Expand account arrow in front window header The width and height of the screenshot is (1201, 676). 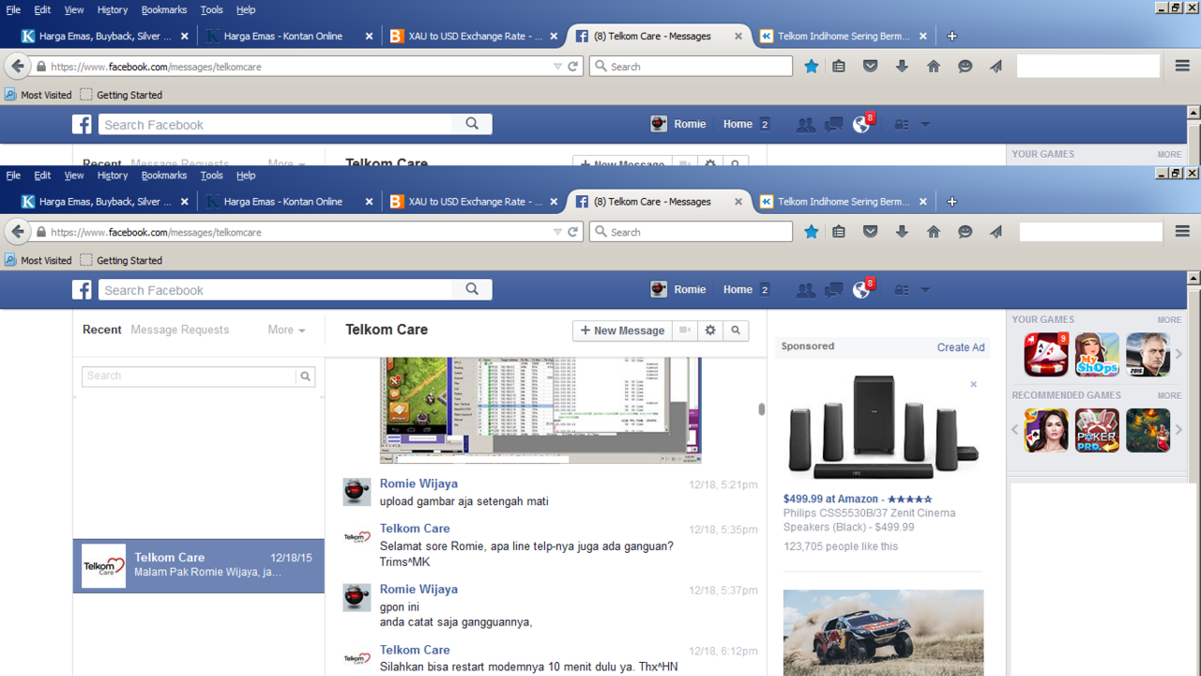point(925,290)
